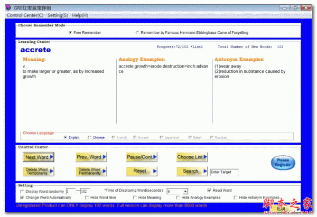Click the 'Progress:72/102 *List1' text
The width and height of the screenshot is (317, 217).
[x=180, y=47]
